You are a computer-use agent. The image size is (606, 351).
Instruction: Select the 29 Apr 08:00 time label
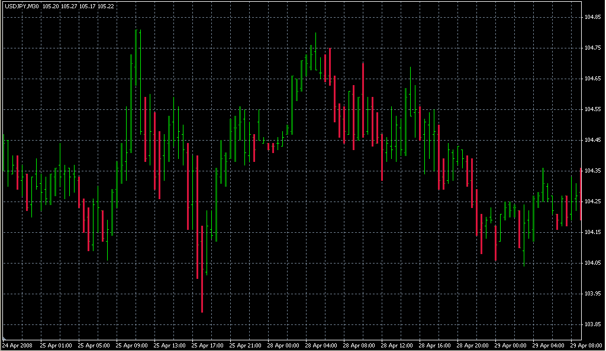[586, 346]
